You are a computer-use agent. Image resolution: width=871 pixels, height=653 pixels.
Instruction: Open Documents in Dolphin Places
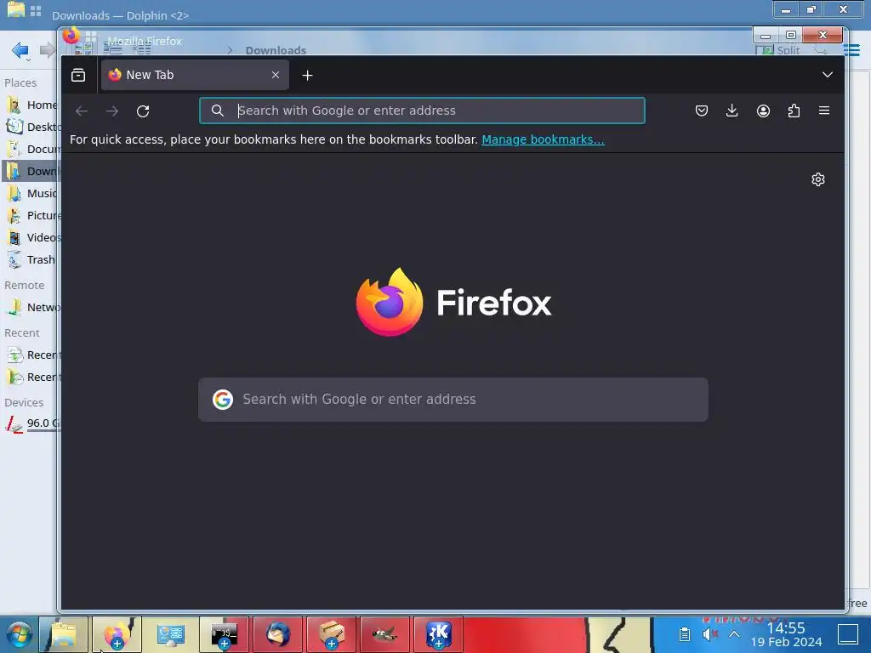coord(31,149)
